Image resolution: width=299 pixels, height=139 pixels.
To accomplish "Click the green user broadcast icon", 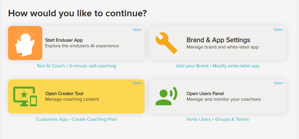I will [166, 96].
